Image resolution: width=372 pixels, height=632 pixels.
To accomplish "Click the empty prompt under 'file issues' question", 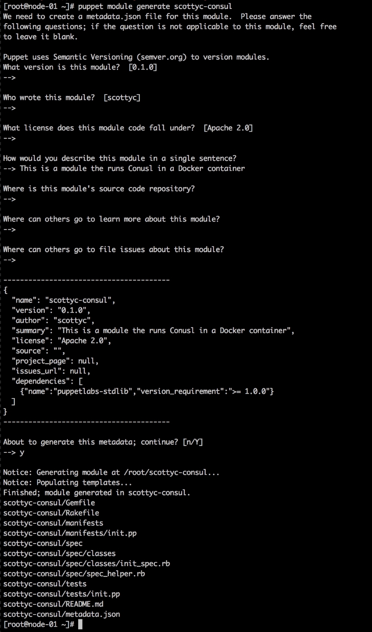I will pyautogui.click(x=10, y=260).
